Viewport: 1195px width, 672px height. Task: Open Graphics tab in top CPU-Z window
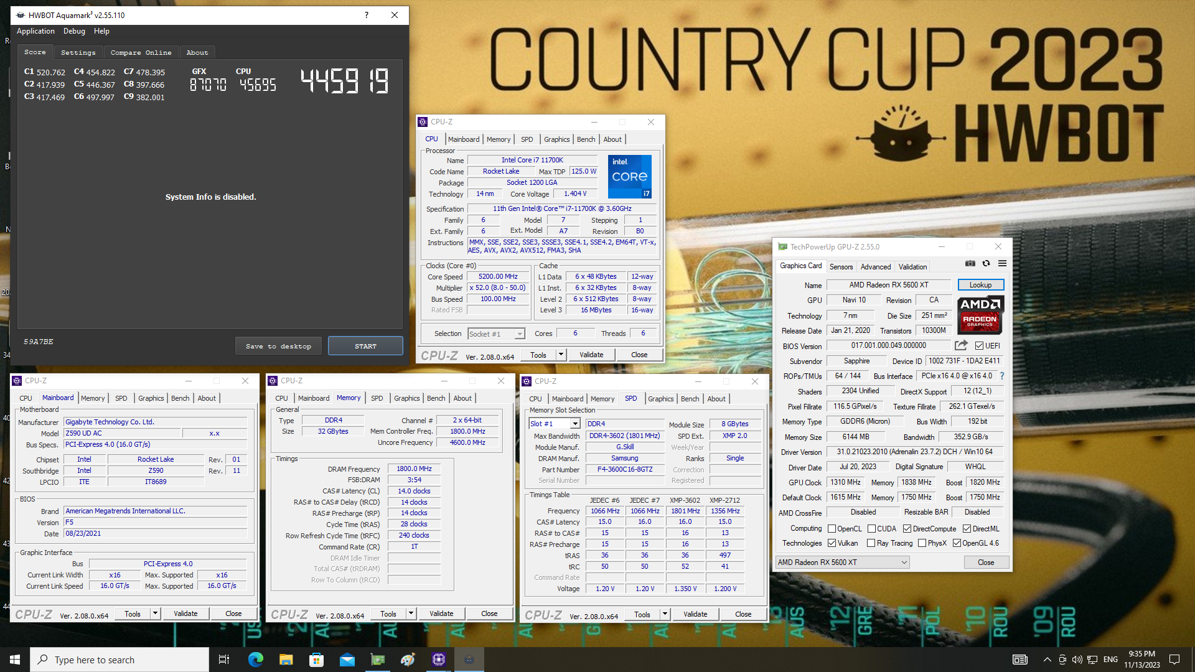556,139
